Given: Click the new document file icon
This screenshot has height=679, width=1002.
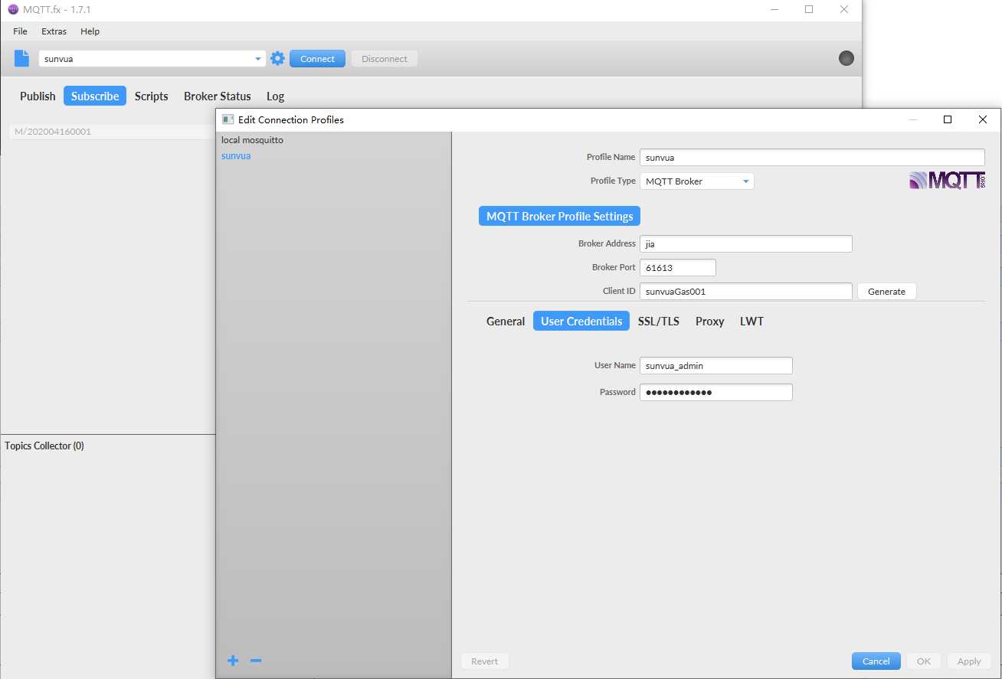Looking at the screenshot, I should pos(21,58).
